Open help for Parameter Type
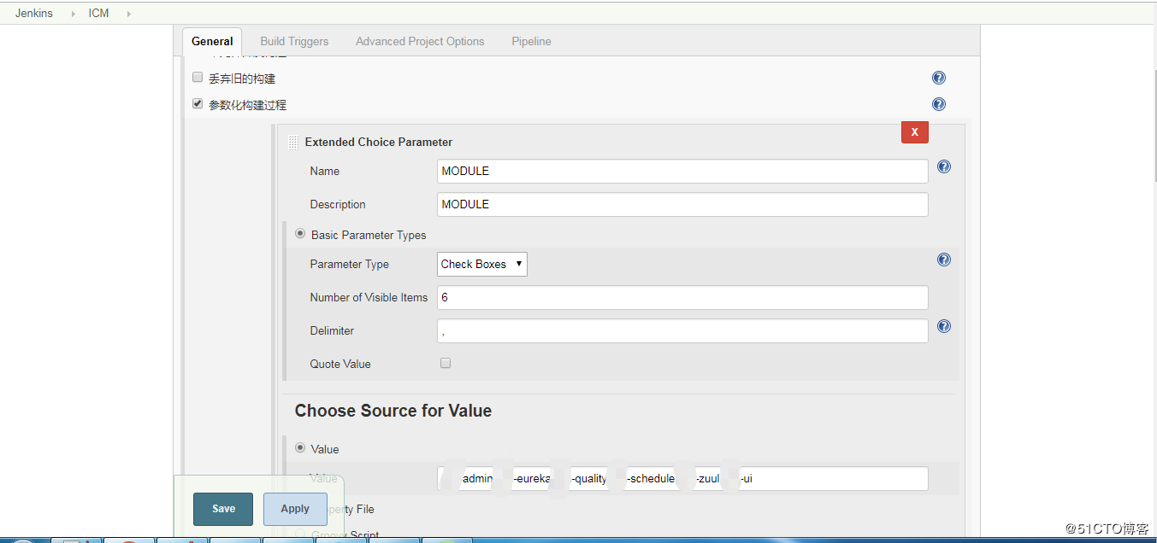Image resolution: width=1157 pixels, height=543 pixels. pos(943,260)
